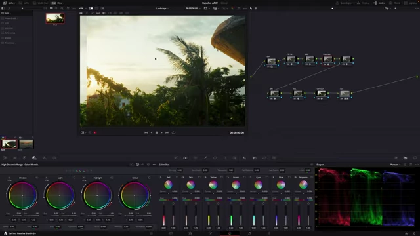
Task: Click the Red ColorSlice color wheel
Action: [x=168, y=185]
